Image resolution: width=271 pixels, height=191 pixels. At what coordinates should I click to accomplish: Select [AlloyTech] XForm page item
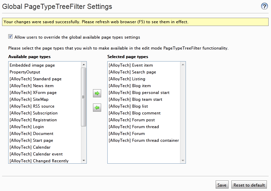45,93
